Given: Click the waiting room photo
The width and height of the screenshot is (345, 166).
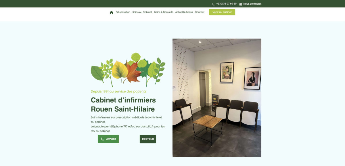Looking at the screenshot, I should pos(217,98).
